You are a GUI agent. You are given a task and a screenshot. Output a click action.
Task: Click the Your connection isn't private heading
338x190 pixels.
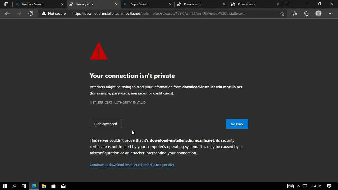click(132, 76)
